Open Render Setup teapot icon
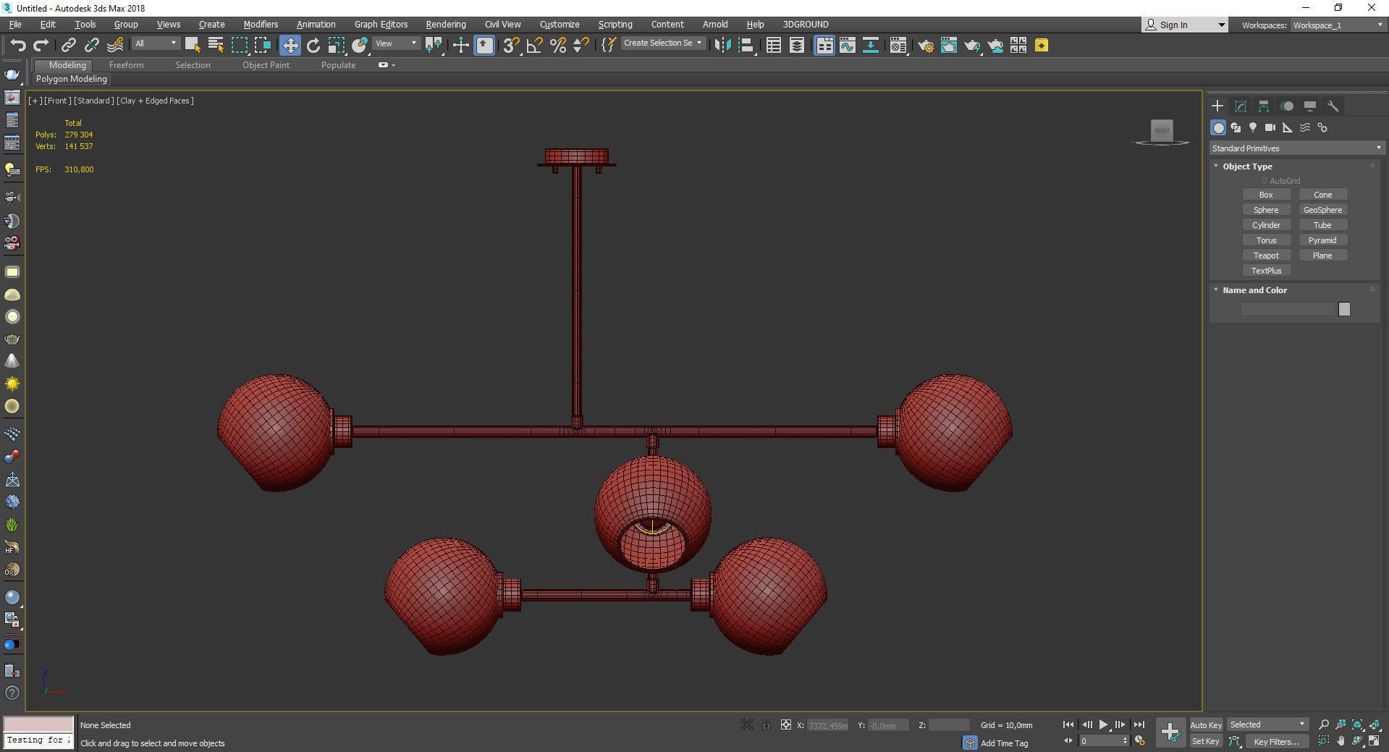This screenshot has width=1389, height=752. (926, 46)
